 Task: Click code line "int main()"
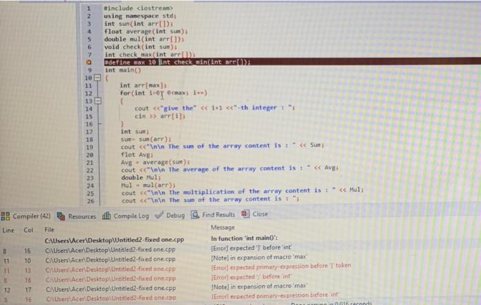(123, 70)
